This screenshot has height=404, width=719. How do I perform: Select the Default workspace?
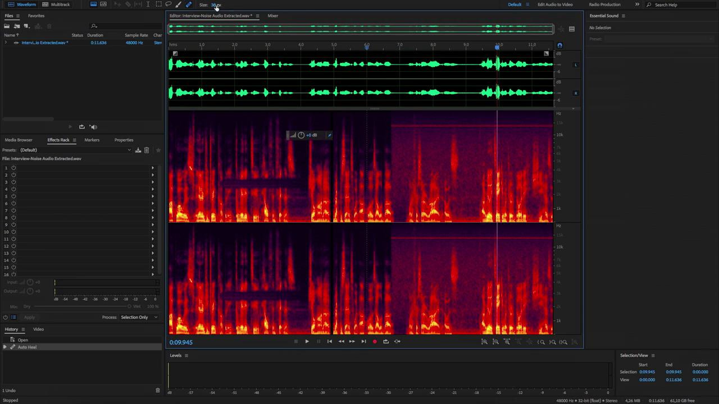[515, 4]
